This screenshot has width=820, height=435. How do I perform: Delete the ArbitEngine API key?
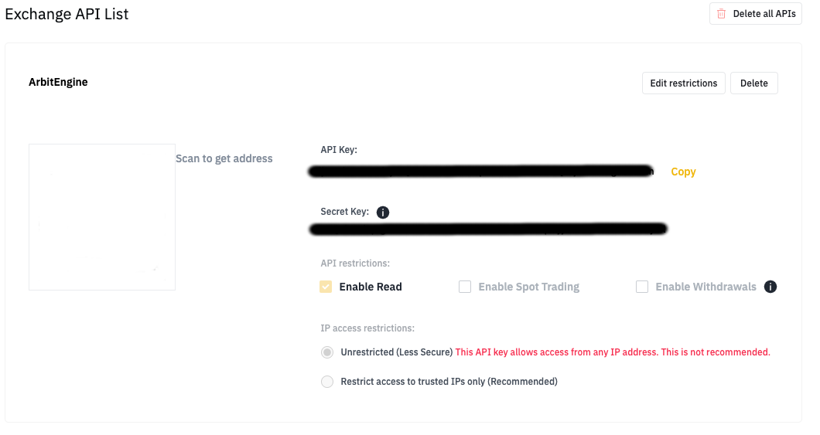point(753,83)
